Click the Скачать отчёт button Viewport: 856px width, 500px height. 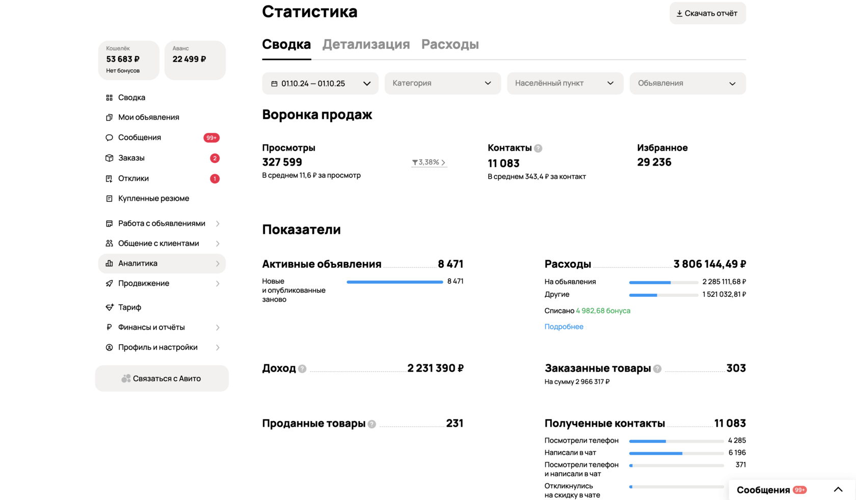click(708, 13)
